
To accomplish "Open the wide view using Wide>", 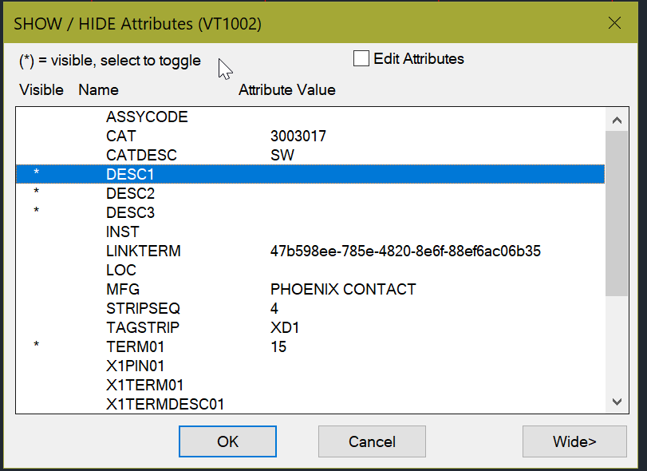I will 574,440.
